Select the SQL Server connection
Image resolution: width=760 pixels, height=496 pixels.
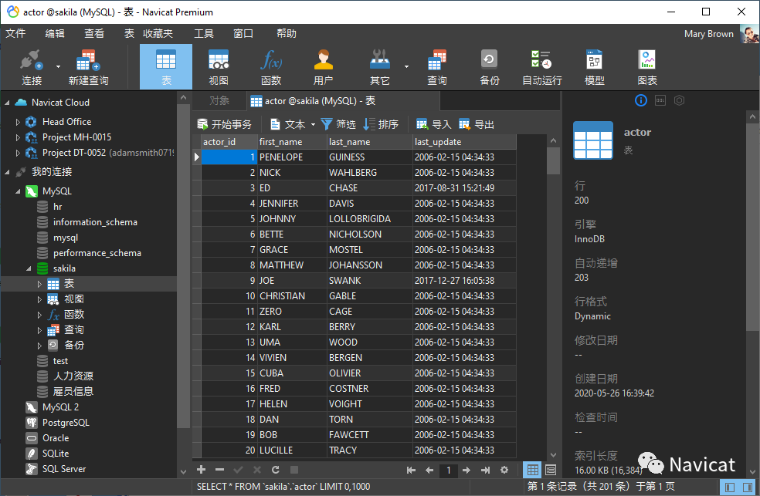64,469
